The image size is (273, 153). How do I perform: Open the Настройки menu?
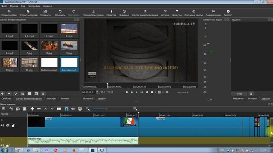(x=34, y=6)
